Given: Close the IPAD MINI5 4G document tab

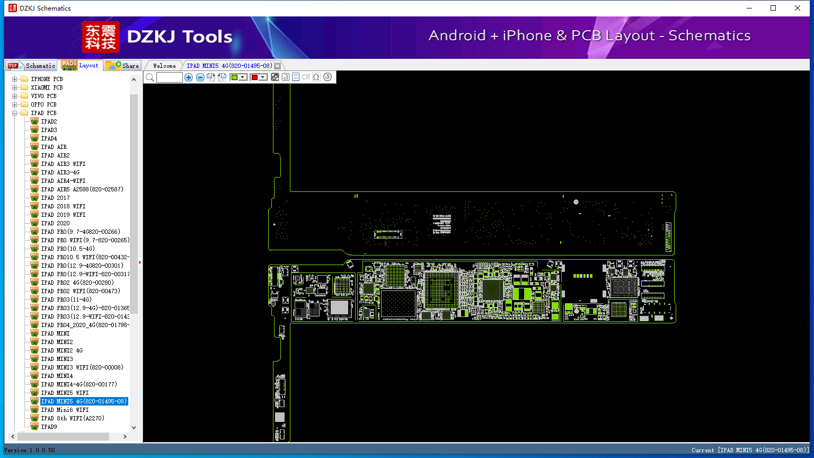Looking at the screenshot, I should coord(277,66).
